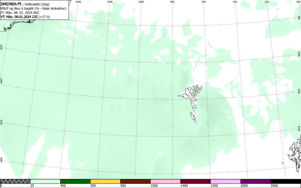Viewport: 301px width, 188px height.
Task: Click the "Veltimætti (J/kg)" label
Action: 37,4
